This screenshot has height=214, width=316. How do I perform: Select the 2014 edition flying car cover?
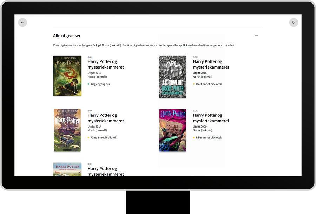click(67, 130)
